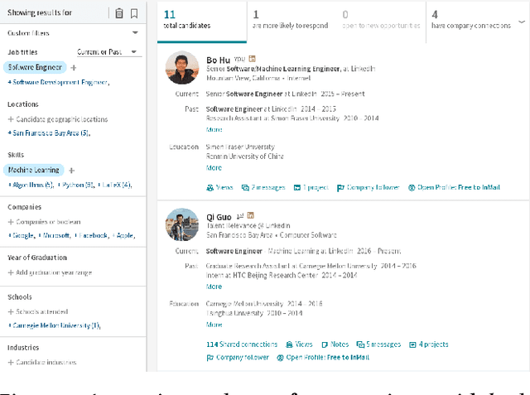The height and width of the screenshot is (395, 530).
Task: Open LinkedIn badge icon next to Bo Hu
Action: 251,60
